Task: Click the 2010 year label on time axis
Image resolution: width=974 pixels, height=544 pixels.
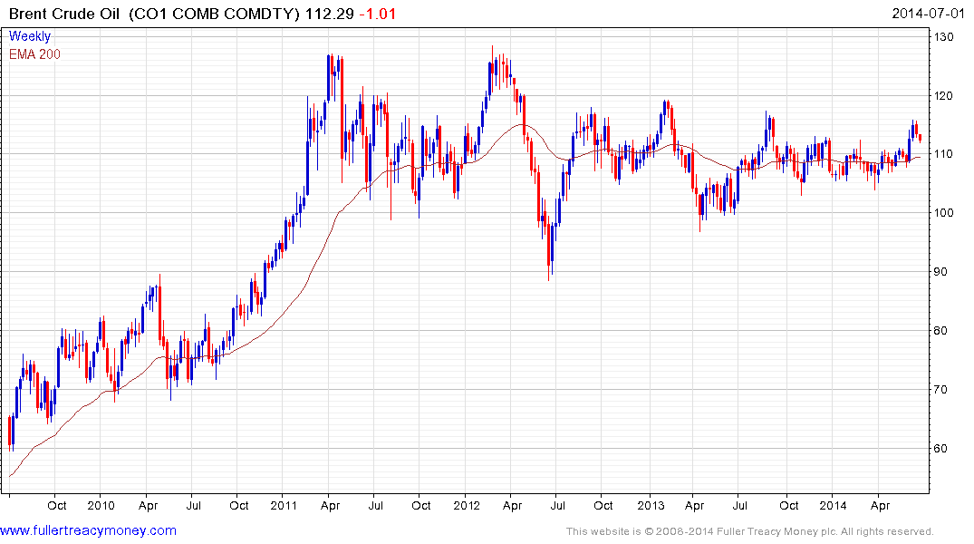Action: click(101, 505)
